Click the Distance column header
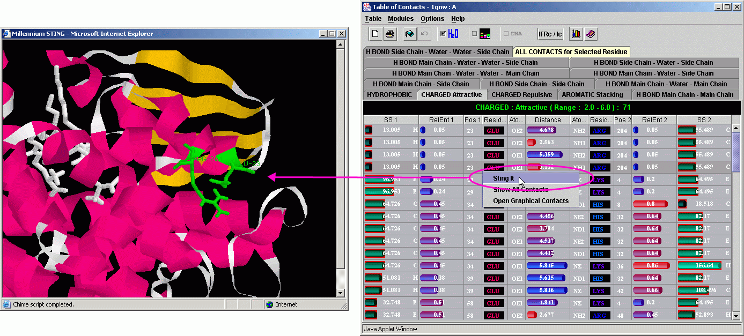Viewport: 744px width, 336px height. point(548,120)
